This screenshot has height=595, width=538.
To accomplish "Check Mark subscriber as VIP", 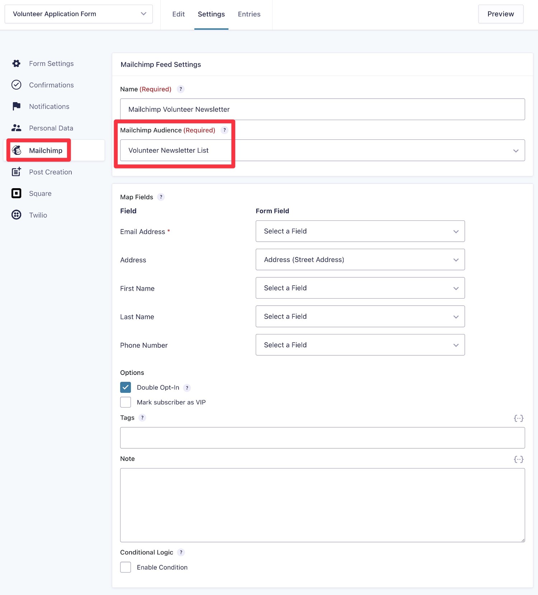I will tap(126, 402).
